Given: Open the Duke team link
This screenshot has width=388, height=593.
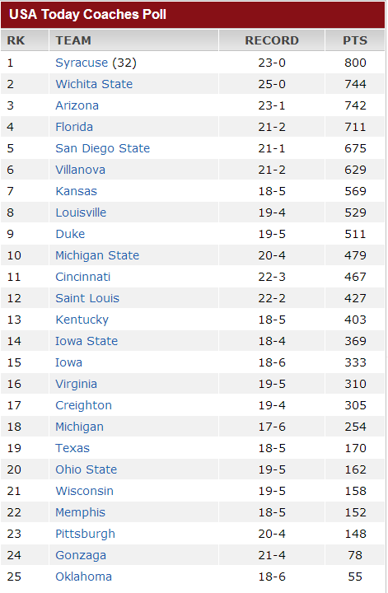Looking at the screenshot, I should click(x=70, y=234).
